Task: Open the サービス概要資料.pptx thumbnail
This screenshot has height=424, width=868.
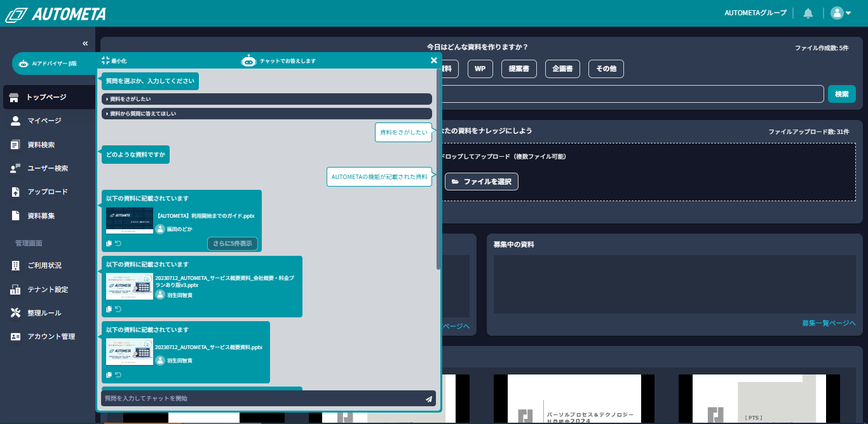Action: pyautogui.click(x=130, y=352)
